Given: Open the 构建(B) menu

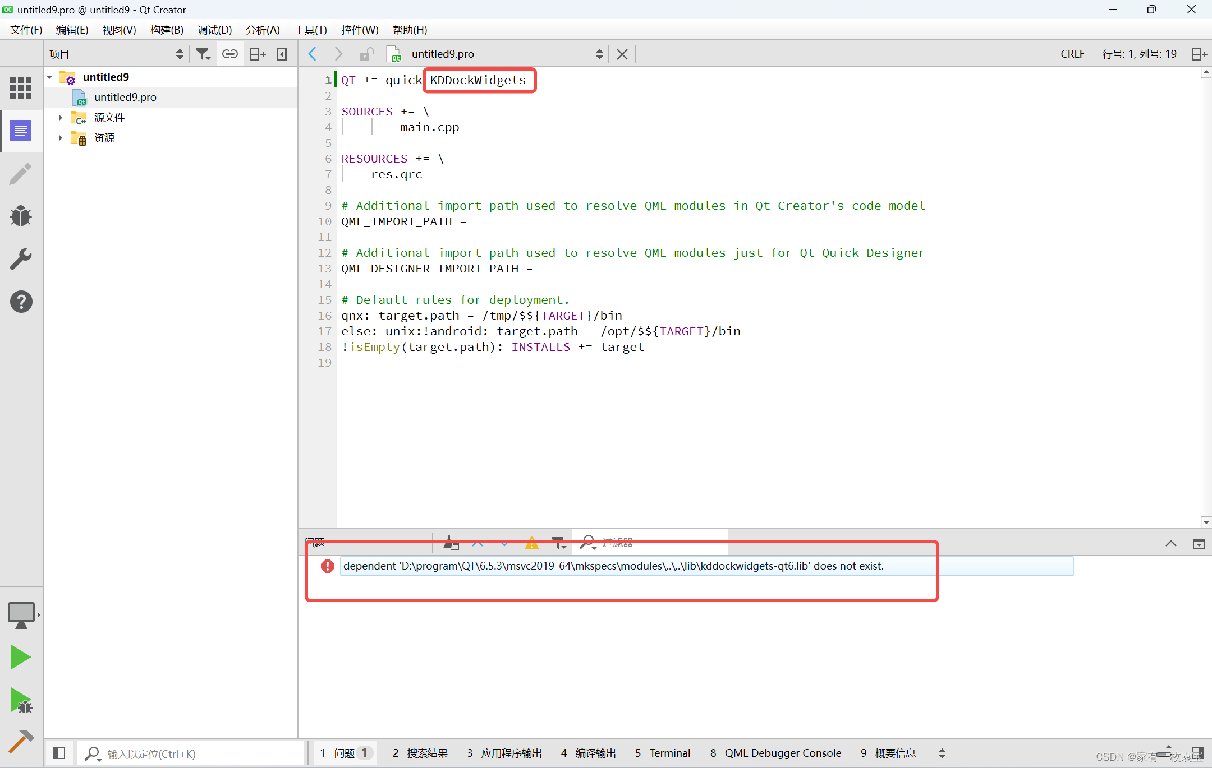Looking at the screenshot, I should (167, 30).
